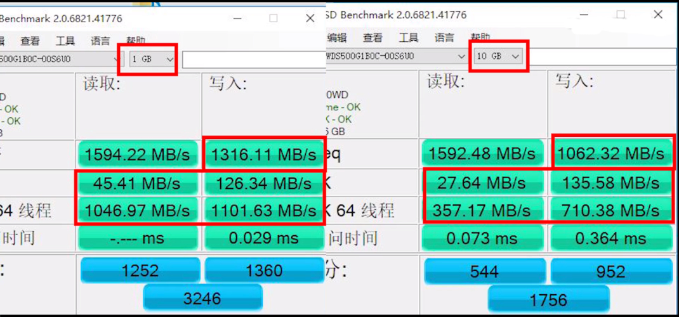Click 读取: header in the 1 GB window
679x317 pixels.
coord(102,84)
